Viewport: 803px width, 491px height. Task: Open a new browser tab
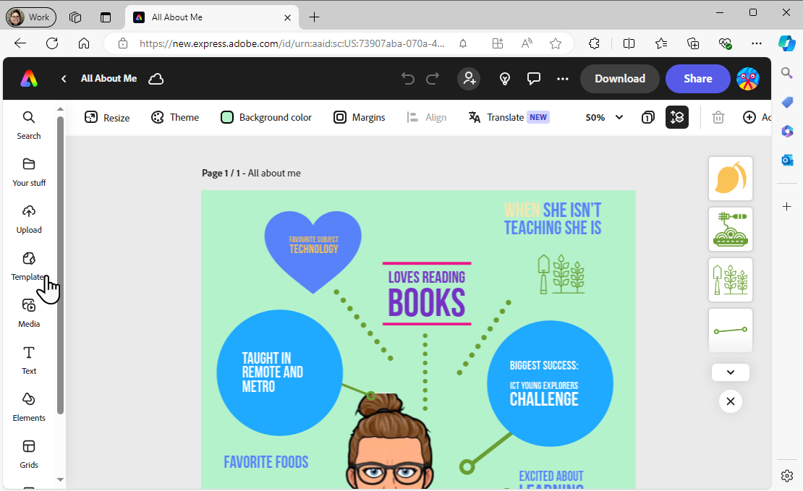[315, 17]
